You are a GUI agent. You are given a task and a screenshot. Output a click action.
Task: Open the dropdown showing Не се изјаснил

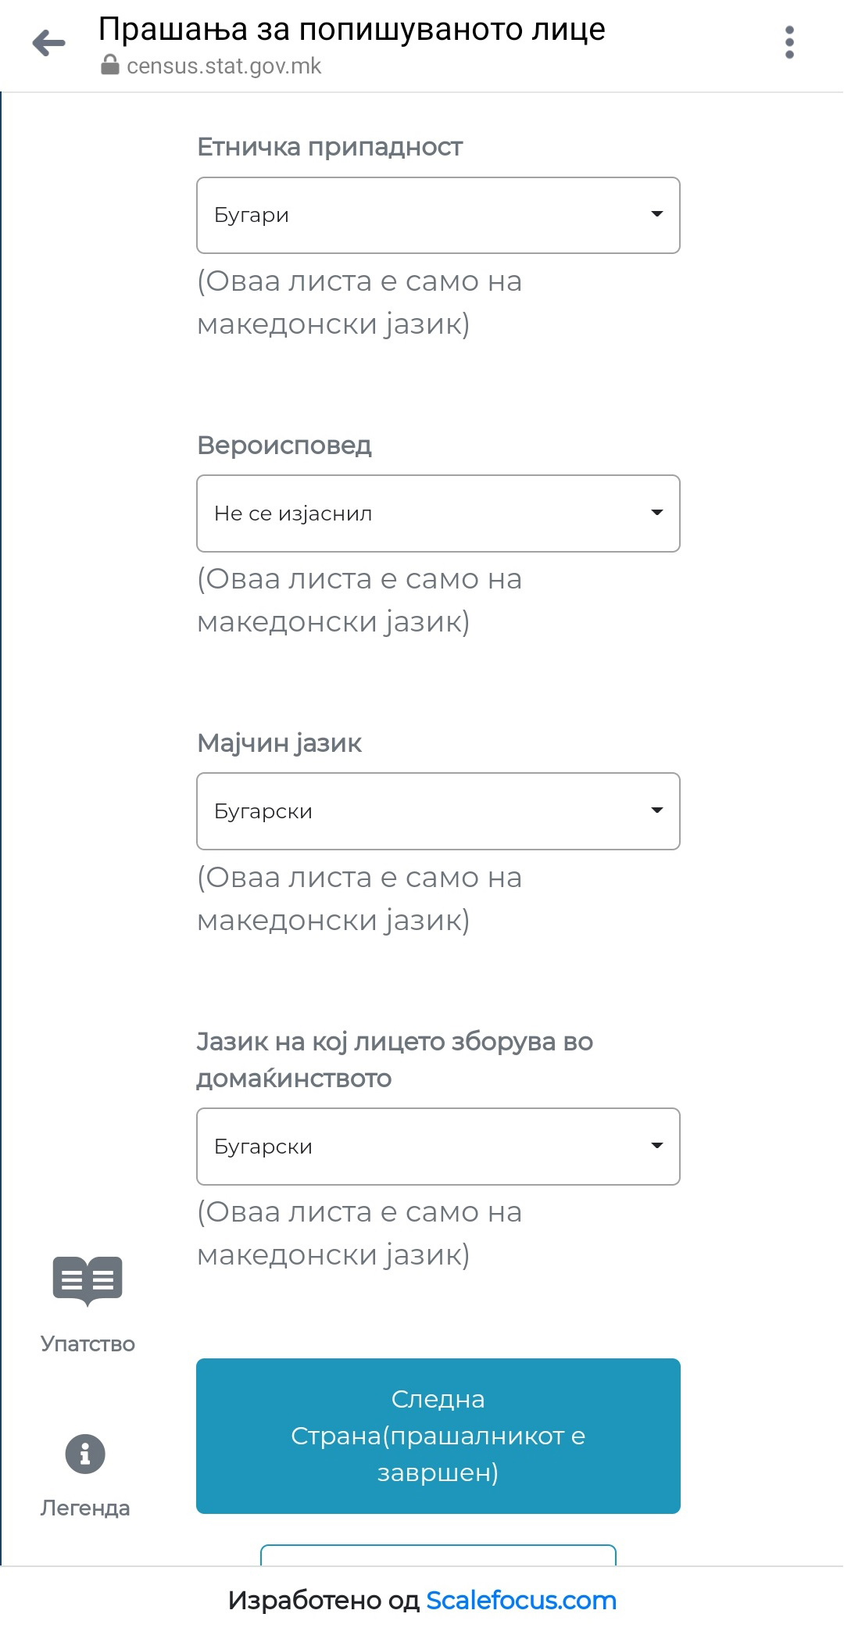pos(422,513)
